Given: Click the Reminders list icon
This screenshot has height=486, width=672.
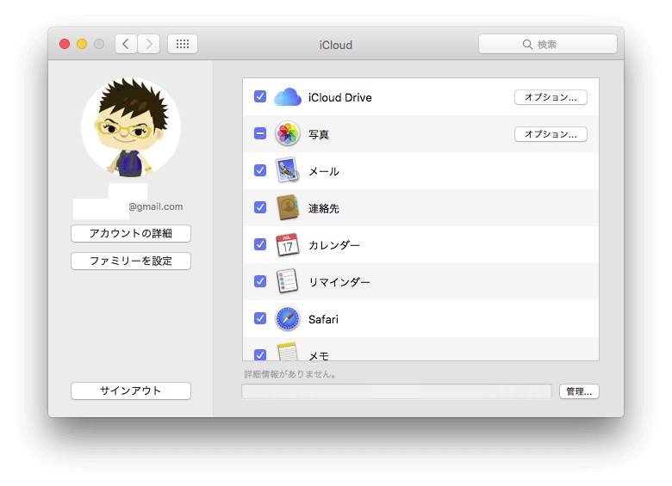Looking at the screenshot, I should (287, 281).
